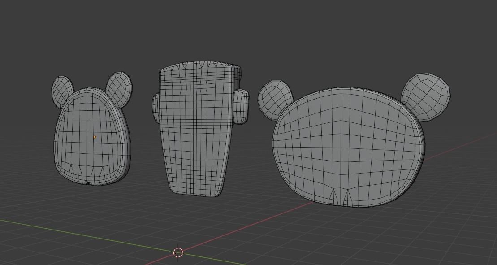497x265 pixels.
Task: Select the right side ear of the tall middle model
Action: click(x=241, y=107)
